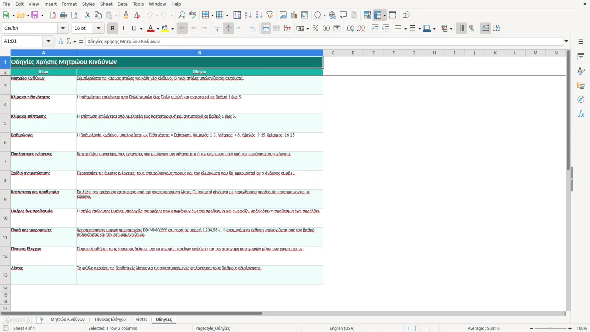Switch to the Μητρώο Κινδύνων sheet tab
590x332 pixels.
[x=67, y=320]
